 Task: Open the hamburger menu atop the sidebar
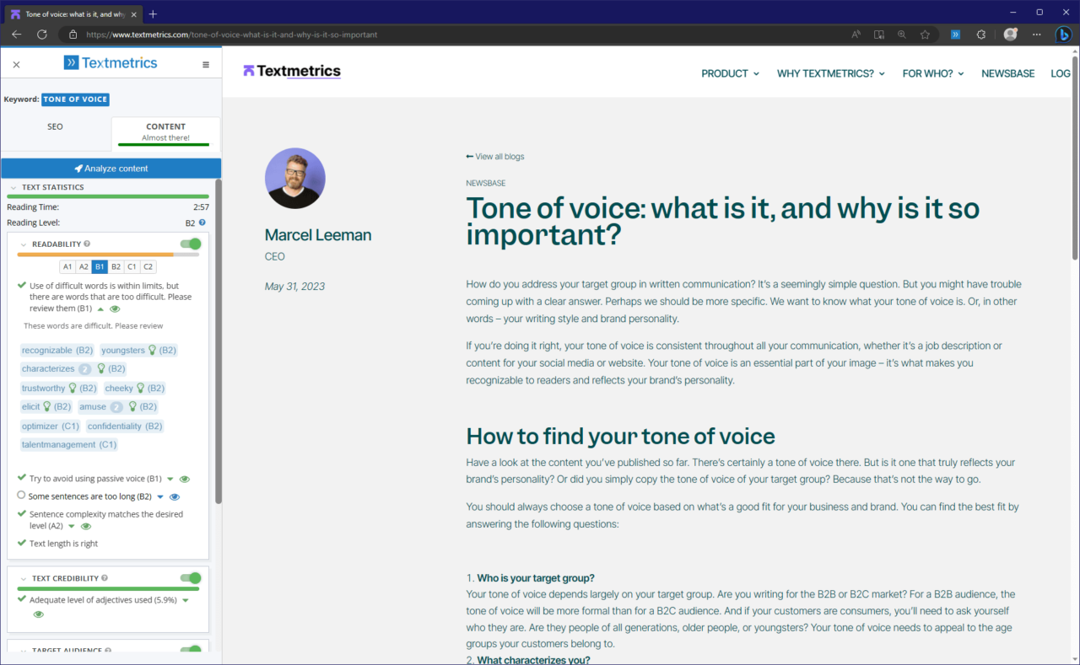pos(206,63)
